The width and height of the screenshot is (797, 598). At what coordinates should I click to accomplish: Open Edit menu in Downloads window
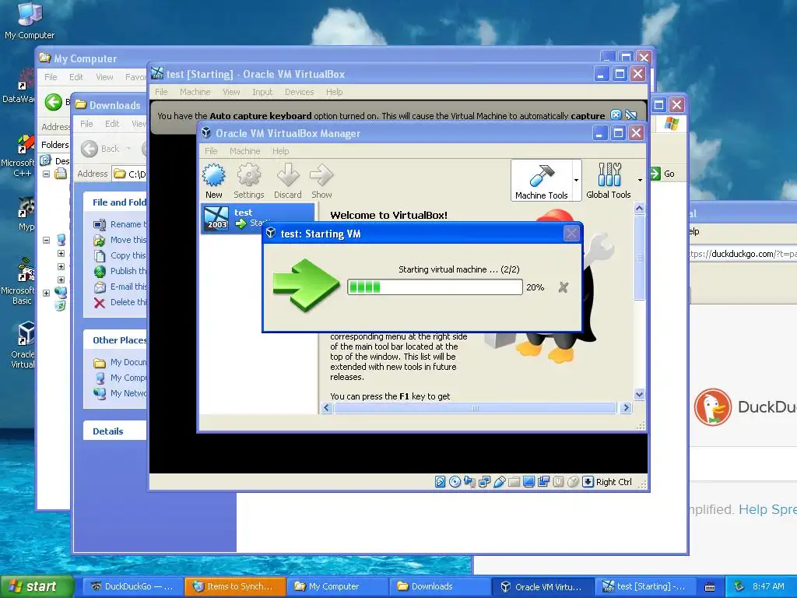pyautogui.click(x=112, y=124)
